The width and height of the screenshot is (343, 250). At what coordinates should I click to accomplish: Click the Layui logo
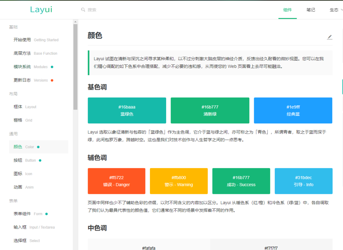(41, 10)
